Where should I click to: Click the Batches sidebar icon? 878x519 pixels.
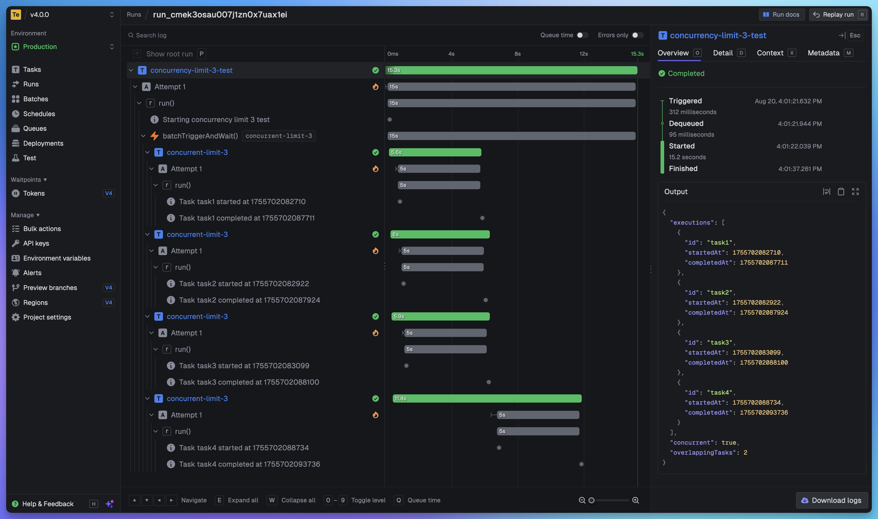15,99
